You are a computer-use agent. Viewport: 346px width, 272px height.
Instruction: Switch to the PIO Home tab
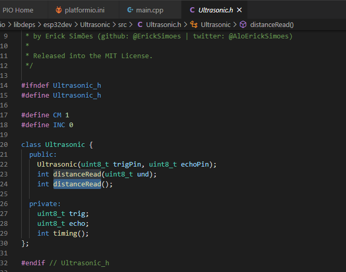[x=18, y=10]
